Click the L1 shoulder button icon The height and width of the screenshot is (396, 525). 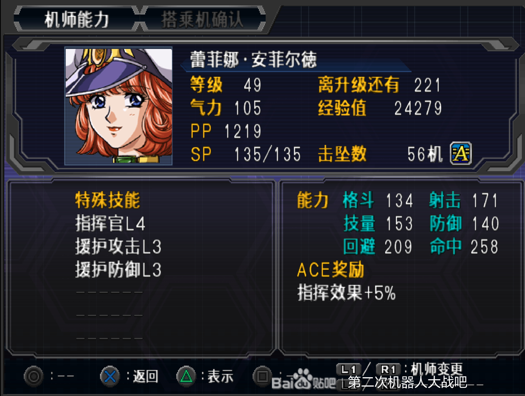coord(348,369)
